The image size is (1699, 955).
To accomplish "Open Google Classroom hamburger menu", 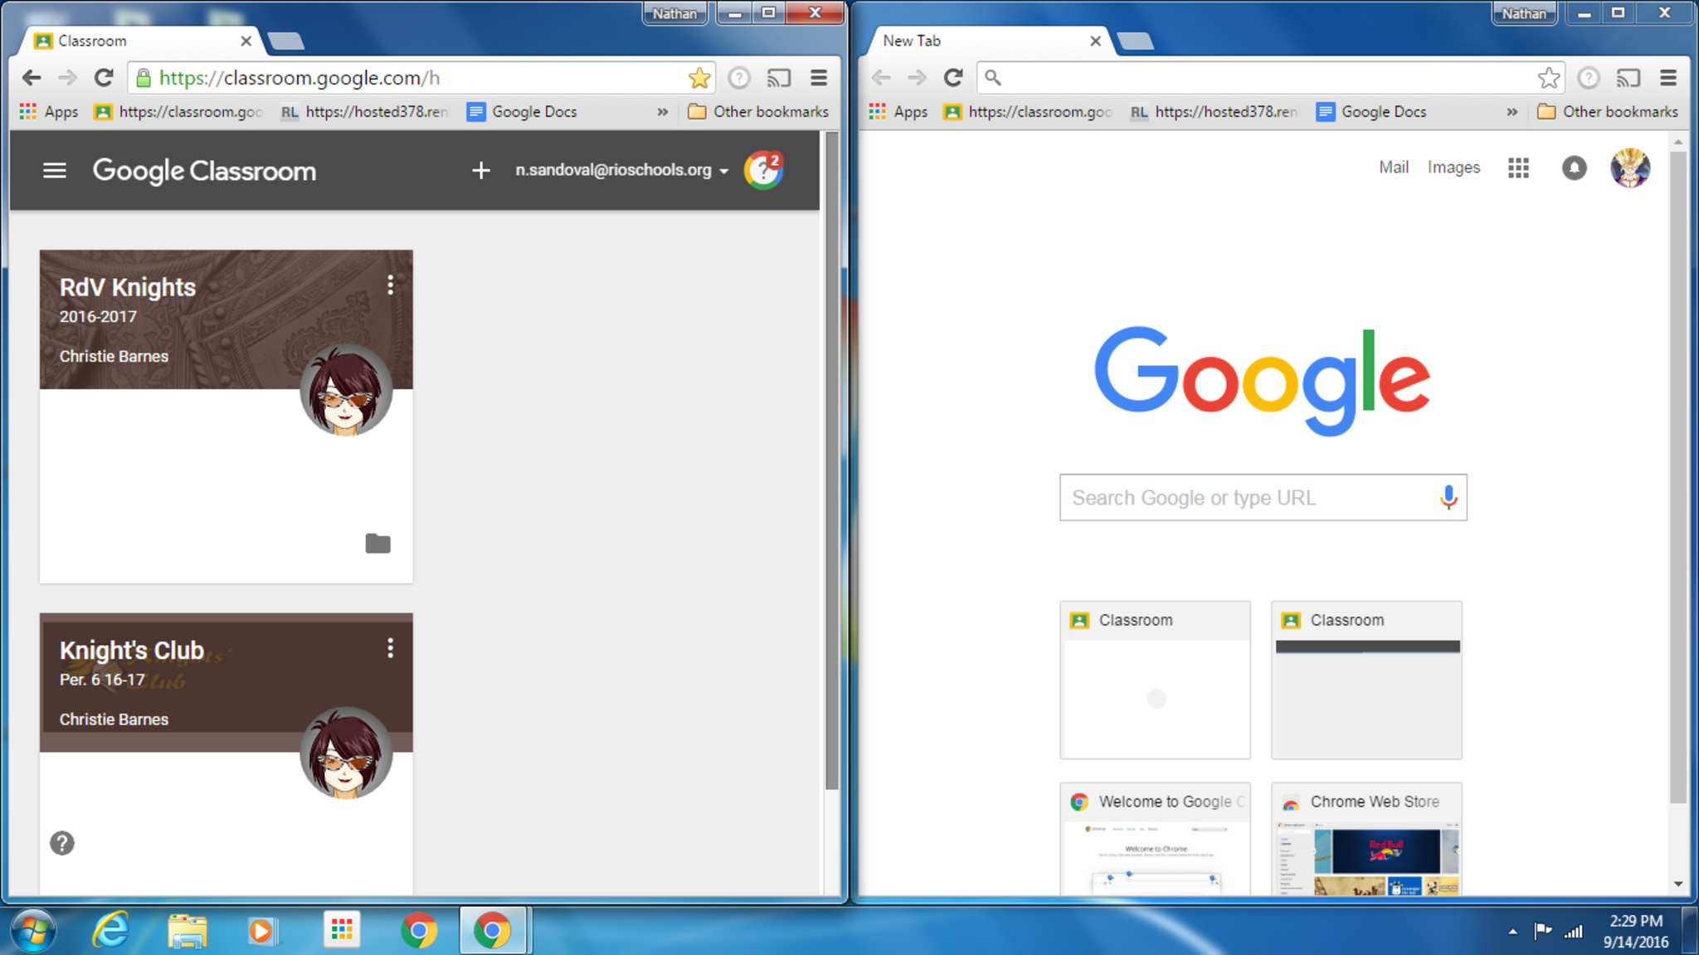I will (x=55, y=171).
